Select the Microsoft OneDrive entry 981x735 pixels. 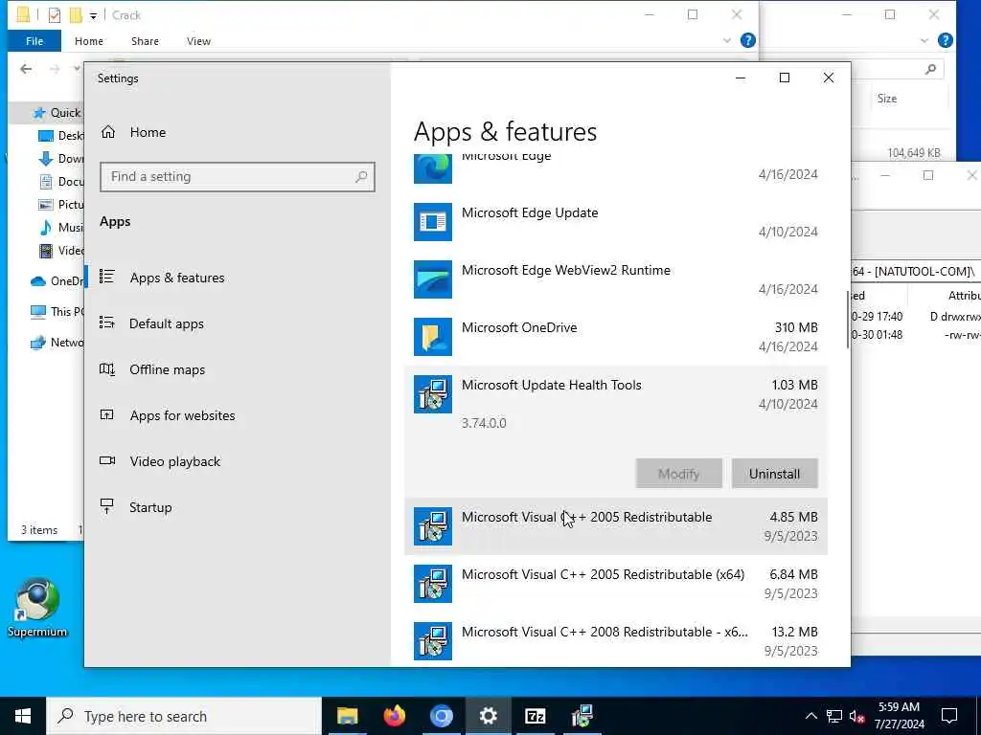coord(616,337)
